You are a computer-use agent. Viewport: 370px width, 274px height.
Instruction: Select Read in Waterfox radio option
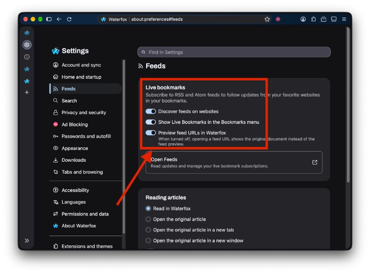(148, 208)
